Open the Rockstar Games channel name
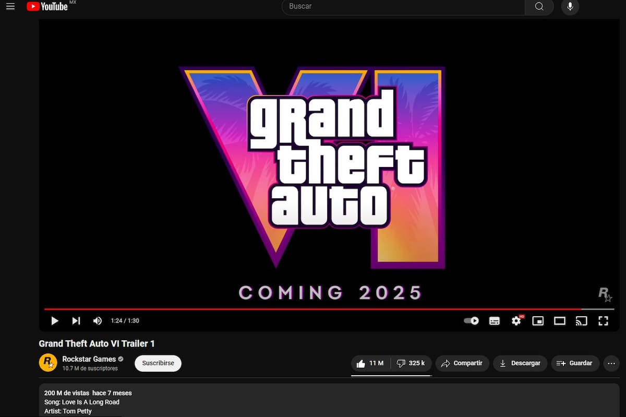 coord(89,359)
